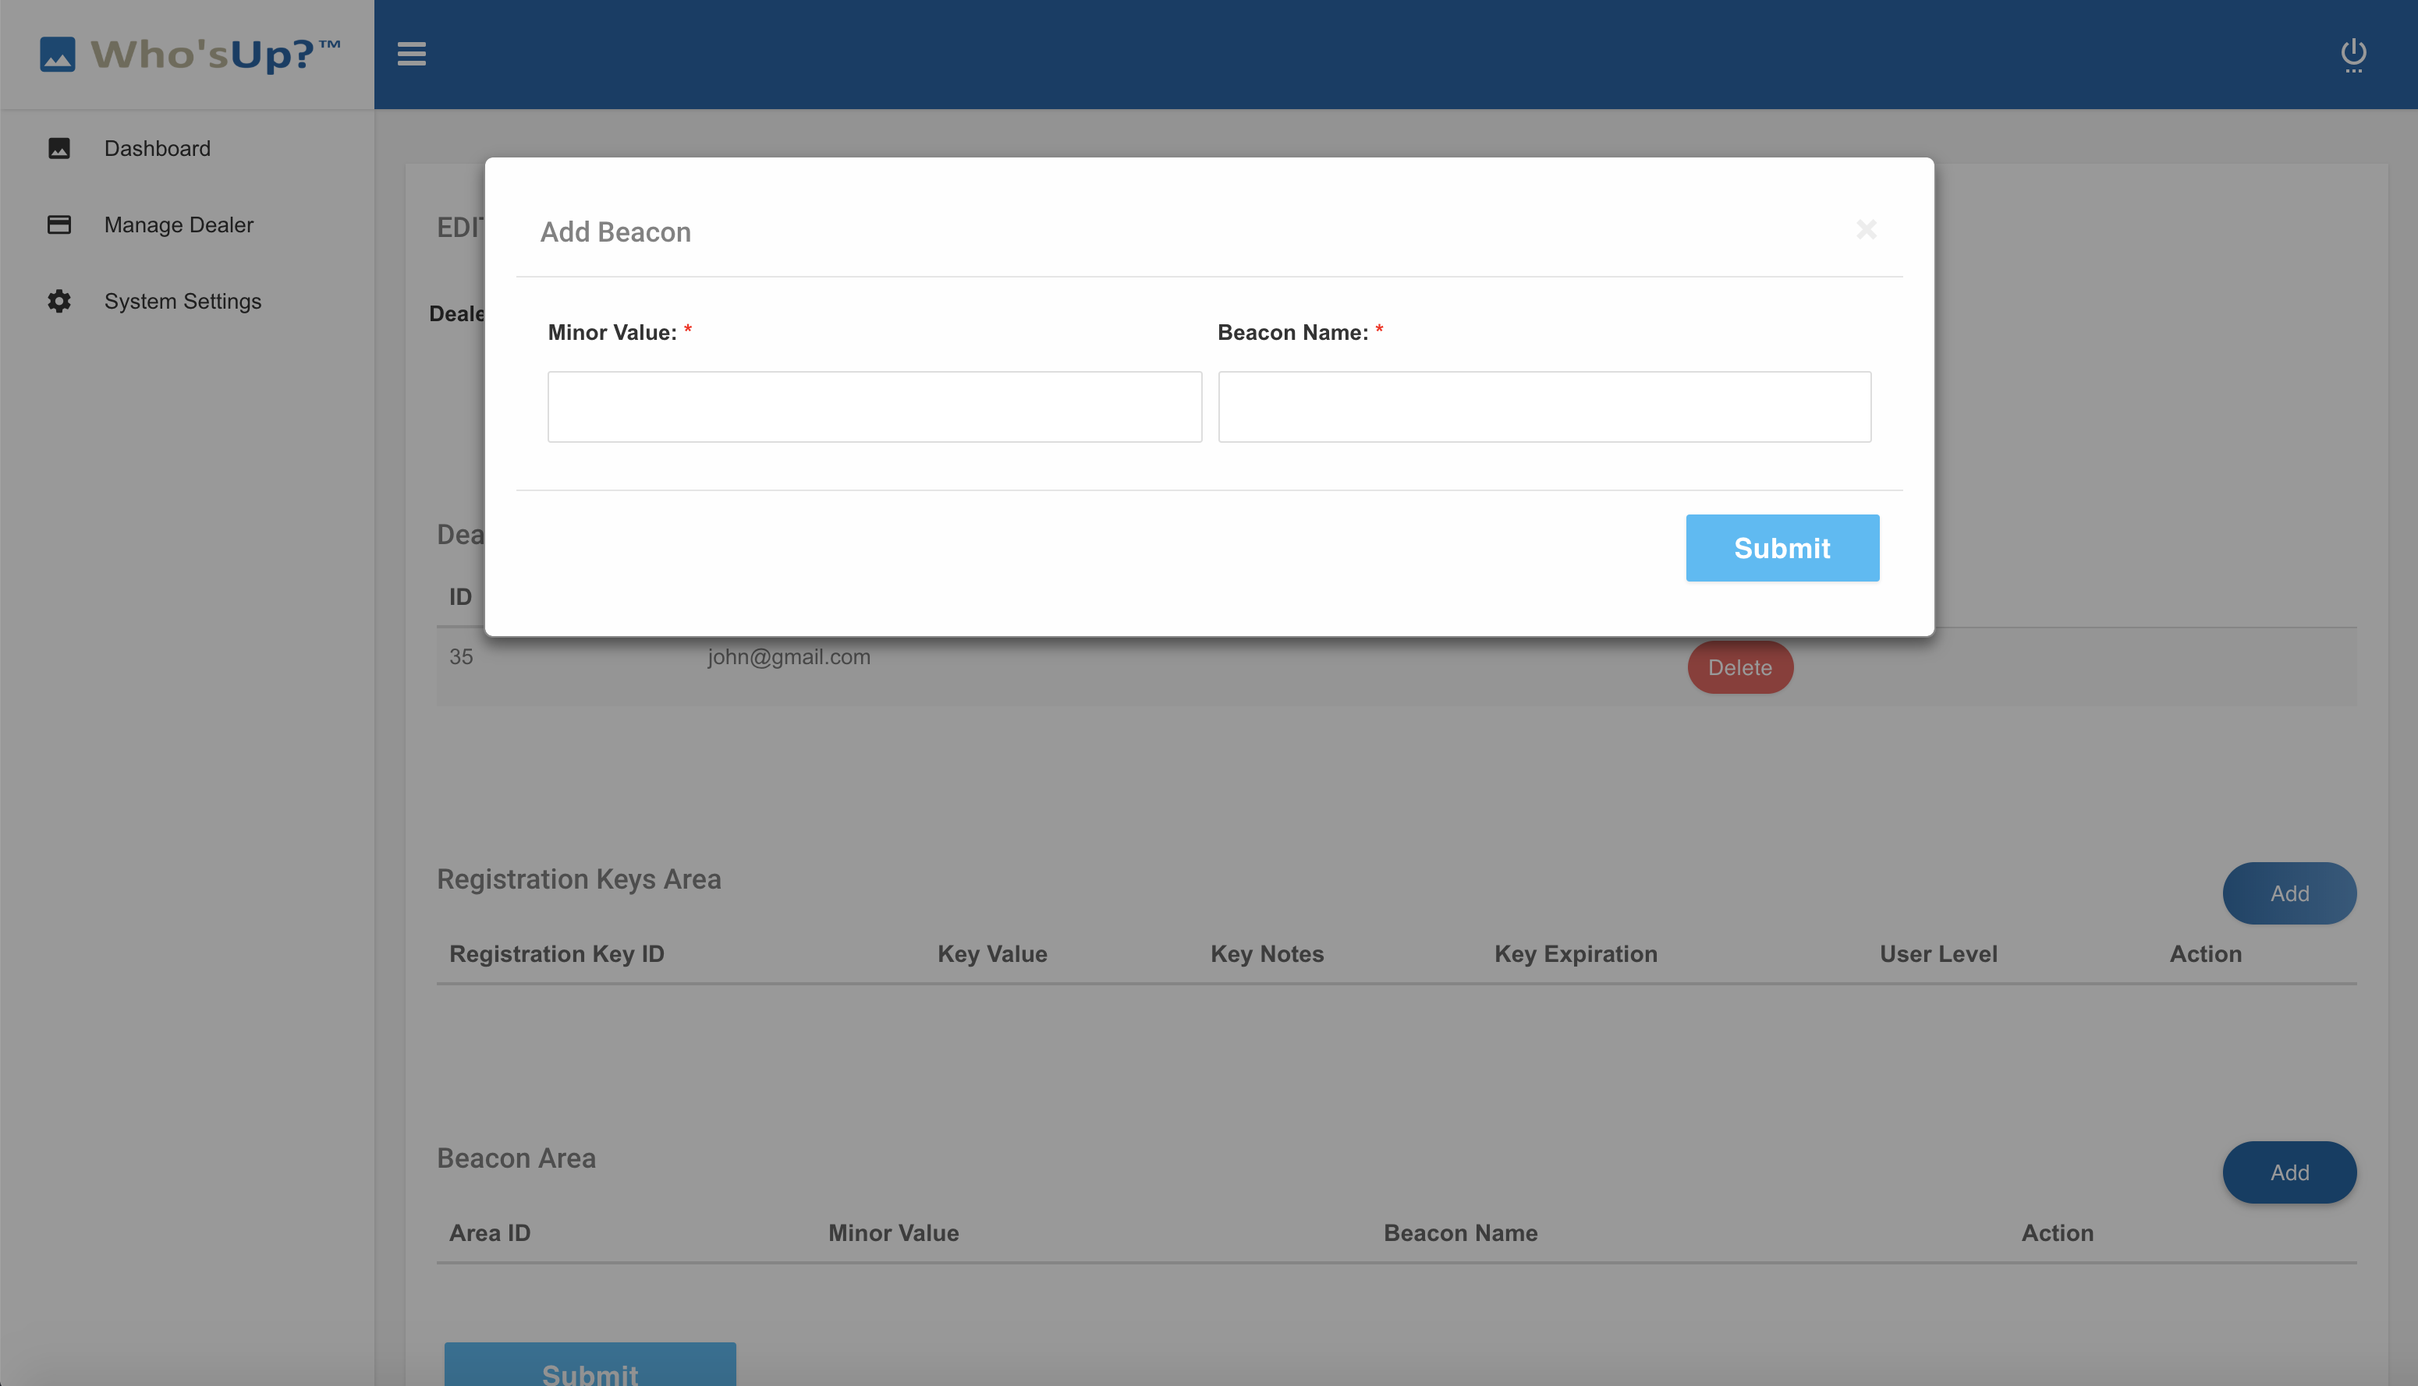Click the power logout icon
This screenshot has height=1386, width=2418.
pyautogui.click(x=2352, y=55)
